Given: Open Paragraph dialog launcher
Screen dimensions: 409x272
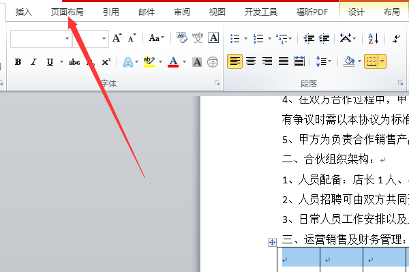Looking at the screenshot, I should pyautogui.click(x=400, y=83).
